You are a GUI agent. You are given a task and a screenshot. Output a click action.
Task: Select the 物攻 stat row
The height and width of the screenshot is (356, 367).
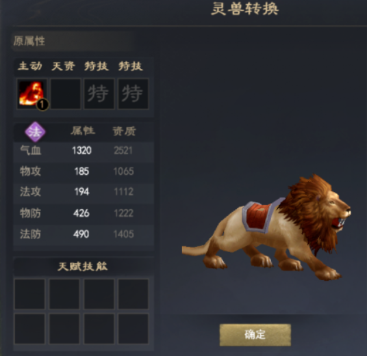pyautogui.click(x=84, y=172)
